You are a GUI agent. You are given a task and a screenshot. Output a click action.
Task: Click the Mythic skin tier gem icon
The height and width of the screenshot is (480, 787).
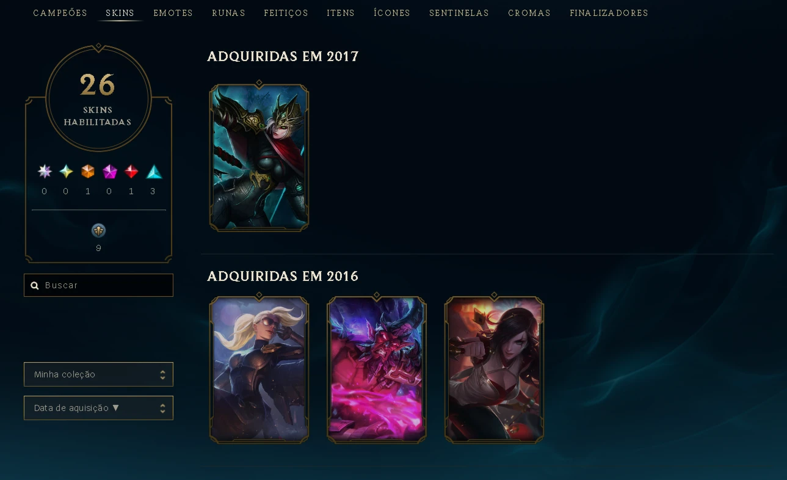click(66, 172)
